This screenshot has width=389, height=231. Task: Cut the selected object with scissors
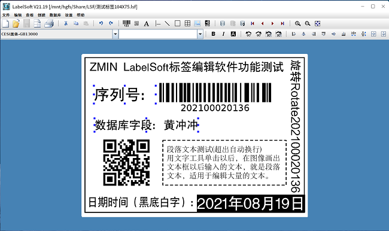[x=66, y=23]
